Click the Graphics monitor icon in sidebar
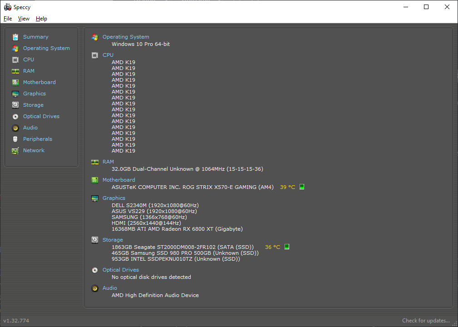Viewport: 458px width, 327px height. tap(15, 94)
